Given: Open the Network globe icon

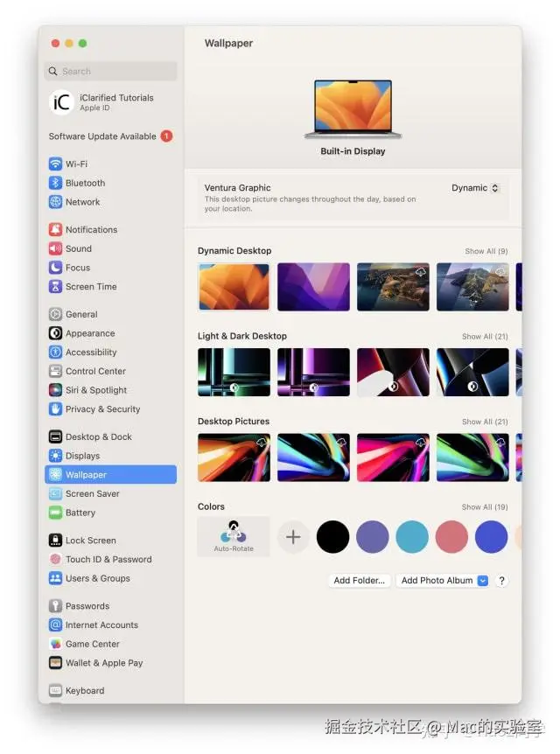Looking at the screenshot, I should [x=55, y=202].
